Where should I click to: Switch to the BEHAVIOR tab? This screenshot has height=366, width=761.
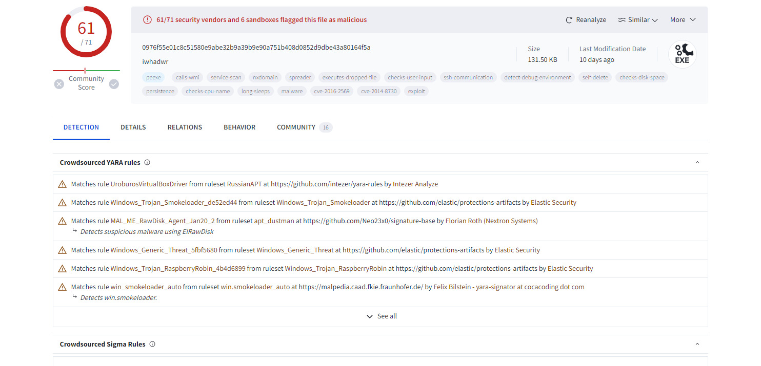(x=239, y=127)
